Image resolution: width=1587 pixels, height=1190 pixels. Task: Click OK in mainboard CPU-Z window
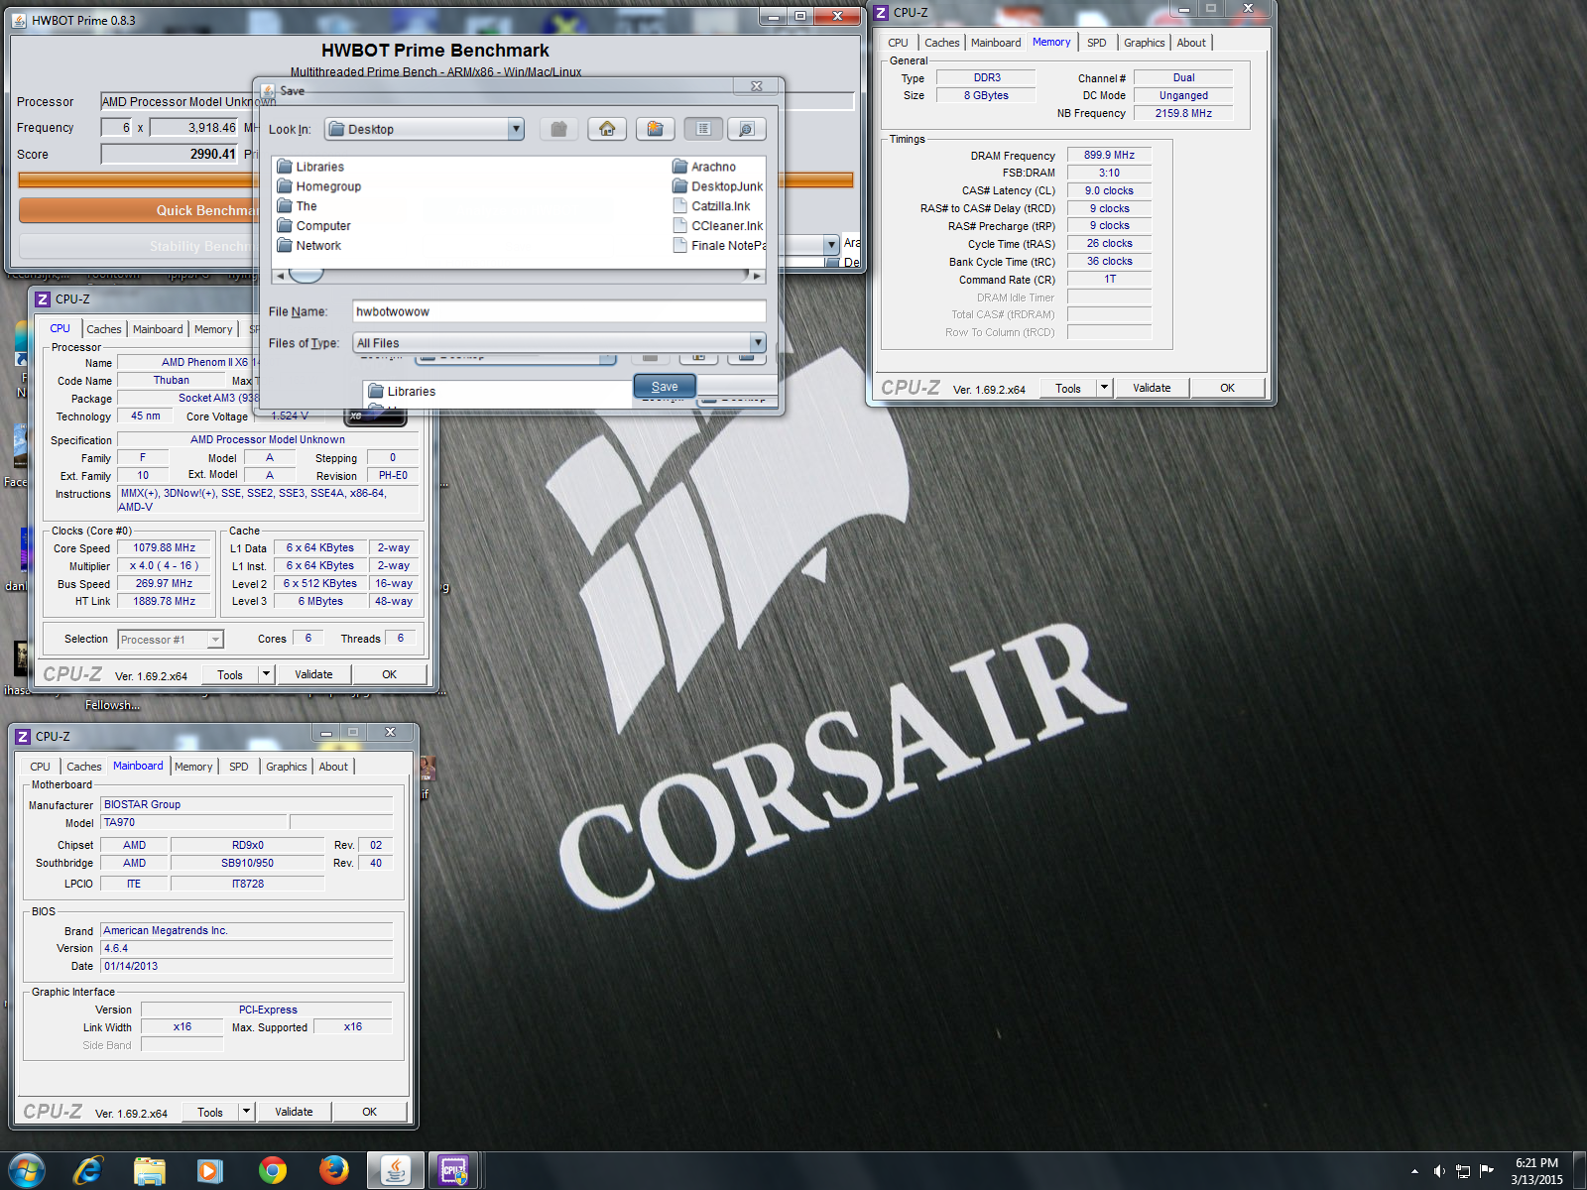[x=369, y=1112]
